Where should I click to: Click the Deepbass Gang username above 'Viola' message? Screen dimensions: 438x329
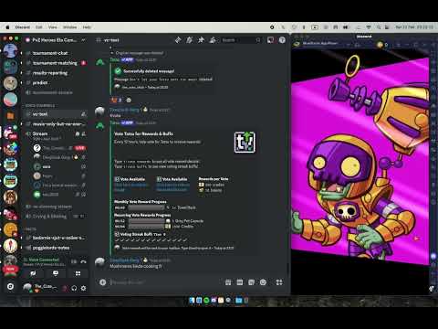(x=124, y=110)
